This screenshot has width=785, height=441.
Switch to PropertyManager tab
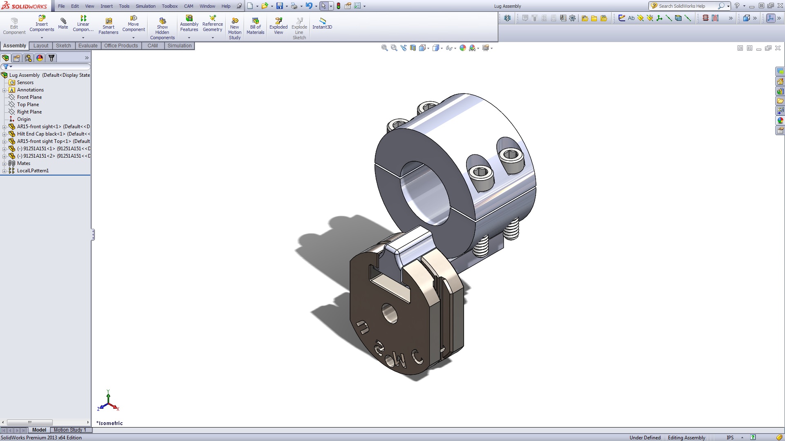17,58
